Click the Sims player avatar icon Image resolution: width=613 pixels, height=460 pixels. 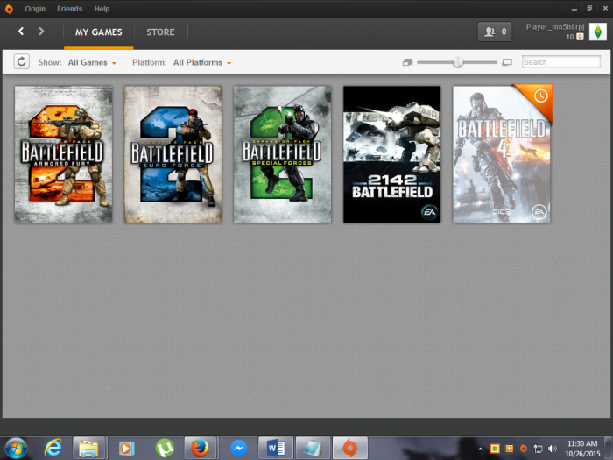click(597, 32)
